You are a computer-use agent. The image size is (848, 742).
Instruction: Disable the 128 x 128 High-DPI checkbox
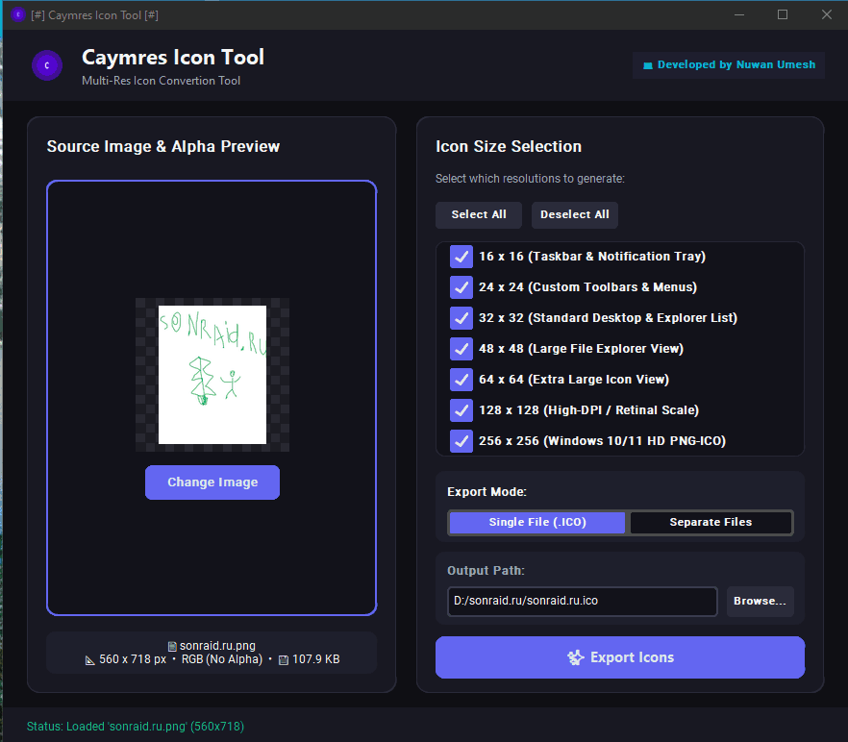click(461, 410)
